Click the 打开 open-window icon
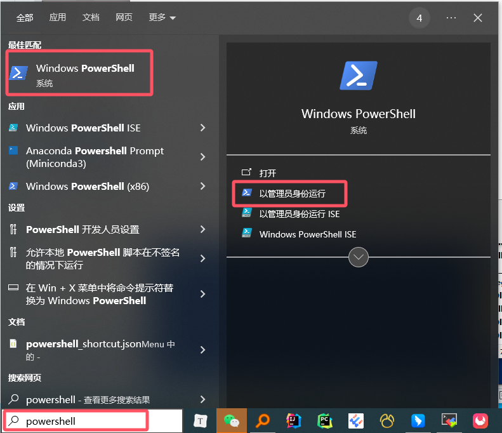The height and width of the screenshot is (433, 502). (246, 172)
